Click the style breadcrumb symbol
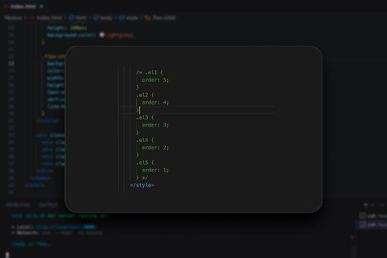Viewport: 387px width, 258px height. pyautogui.click(x=128, y=18)
